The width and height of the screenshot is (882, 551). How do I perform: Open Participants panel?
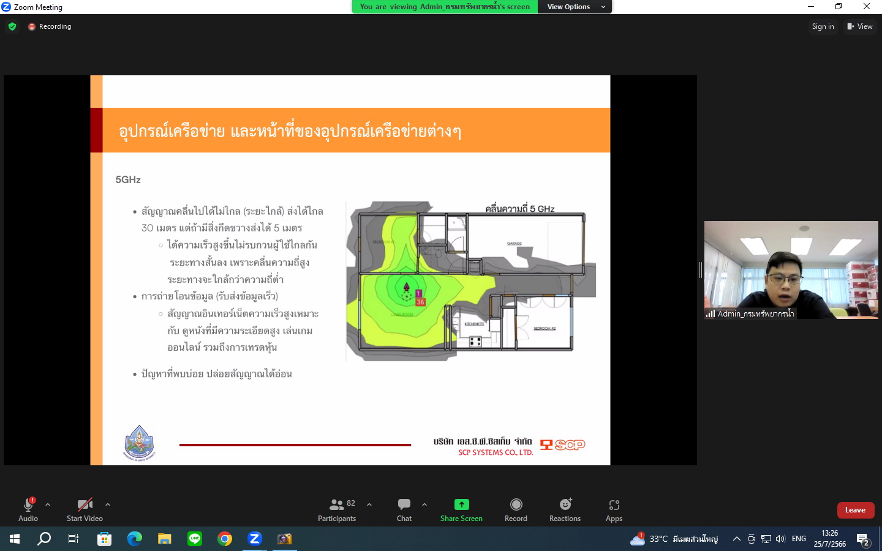click(337, 509)
